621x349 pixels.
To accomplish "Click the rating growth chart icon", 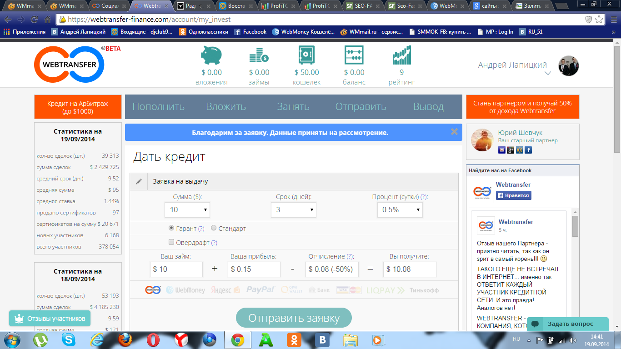I will coord(402,55).
